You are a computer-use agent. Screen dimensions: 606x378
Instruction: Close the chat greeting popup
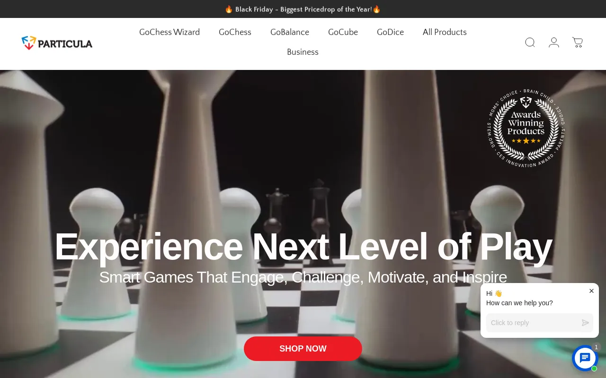tap(591, 291)
